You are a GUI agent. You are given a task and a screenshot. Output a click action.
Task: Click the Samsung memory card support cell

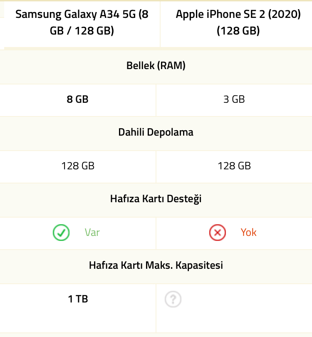[x=78, y=233]
